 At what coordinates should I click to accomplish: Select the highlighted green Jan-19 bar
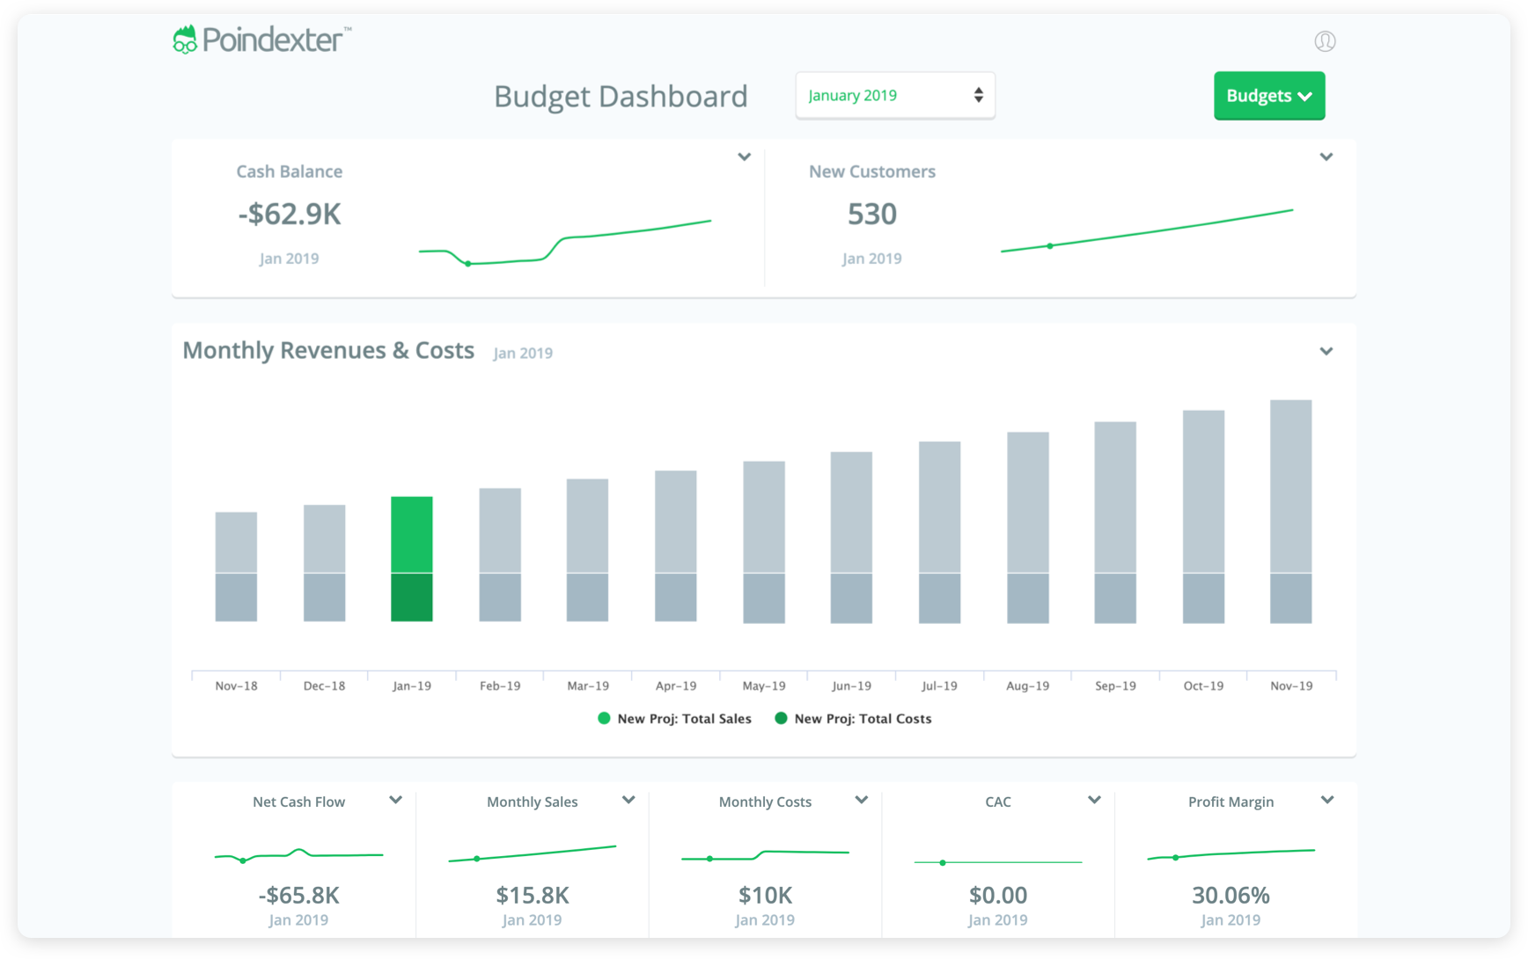click(x=411, y=559)
